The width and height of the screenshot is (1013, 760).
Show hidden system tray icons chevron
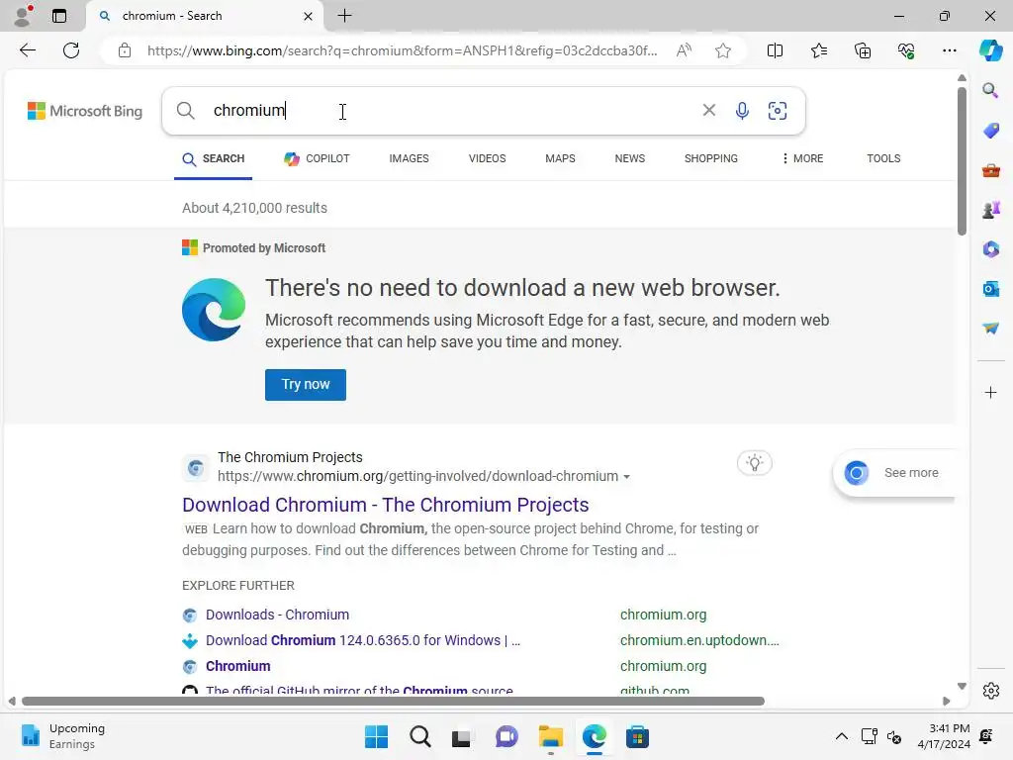tap(841, 736)
